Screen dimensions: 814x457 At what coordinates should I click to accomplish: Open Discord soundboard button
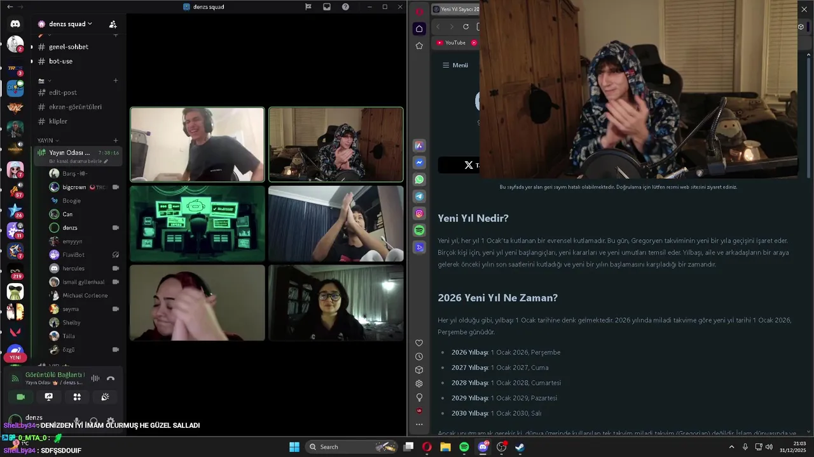pyautogui.click(x=105, y=397)
